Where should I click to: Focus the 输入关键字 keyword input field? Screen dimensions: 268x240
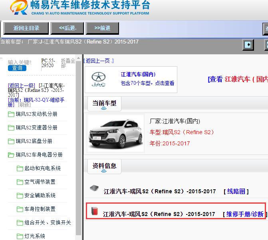point(20,62)
